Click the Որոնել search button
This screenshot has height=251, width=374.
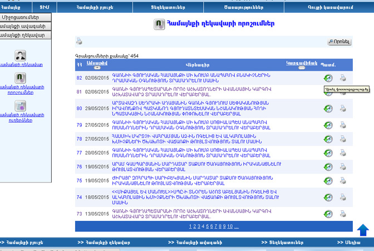point(339,42)
